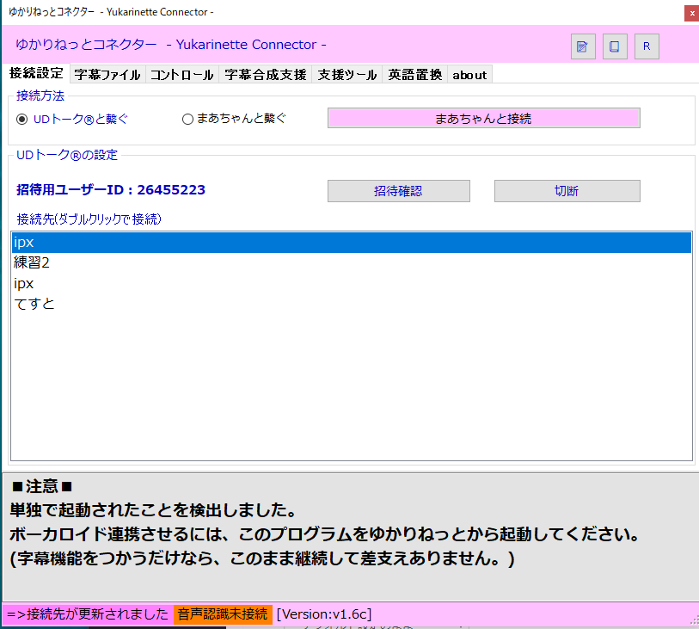Go to the 英語置換 tab

pyautogui.click(x=414, y=75)
